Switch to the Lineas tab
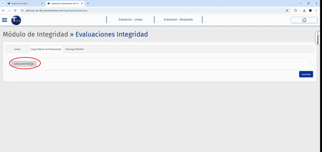The height and width of the screenshot is (152, 322). [x=17, y=49]
